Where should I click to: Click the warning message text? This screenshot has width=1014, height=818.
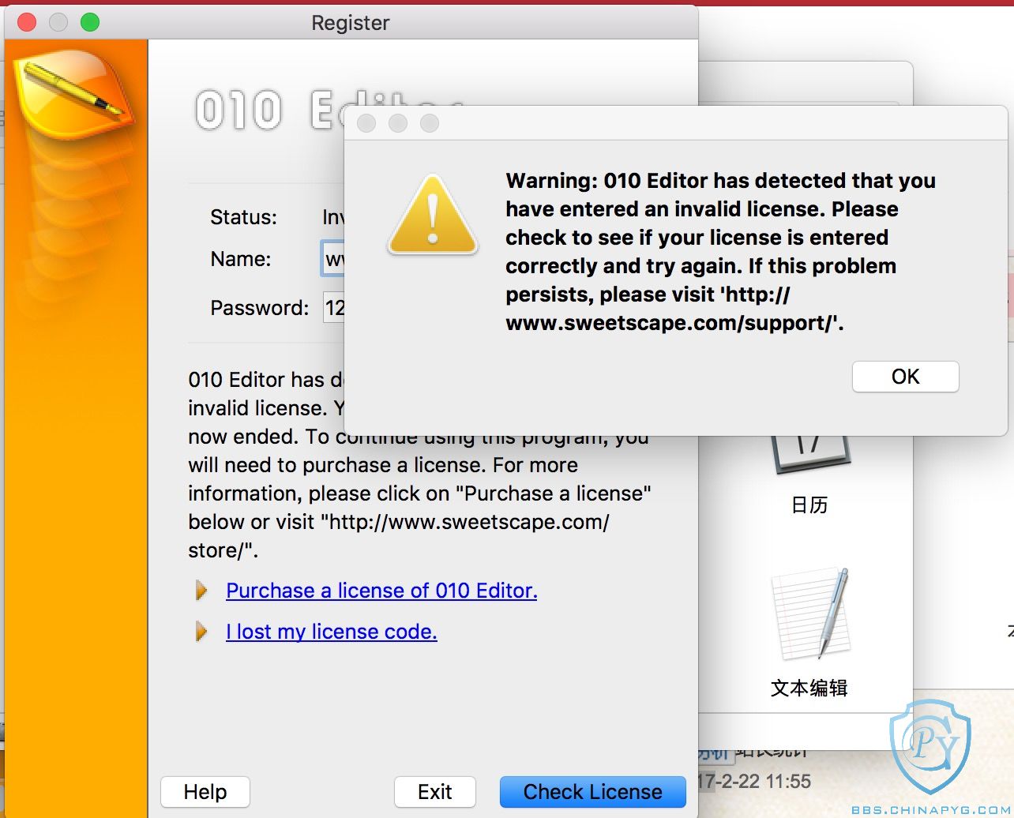coord(720,252)
